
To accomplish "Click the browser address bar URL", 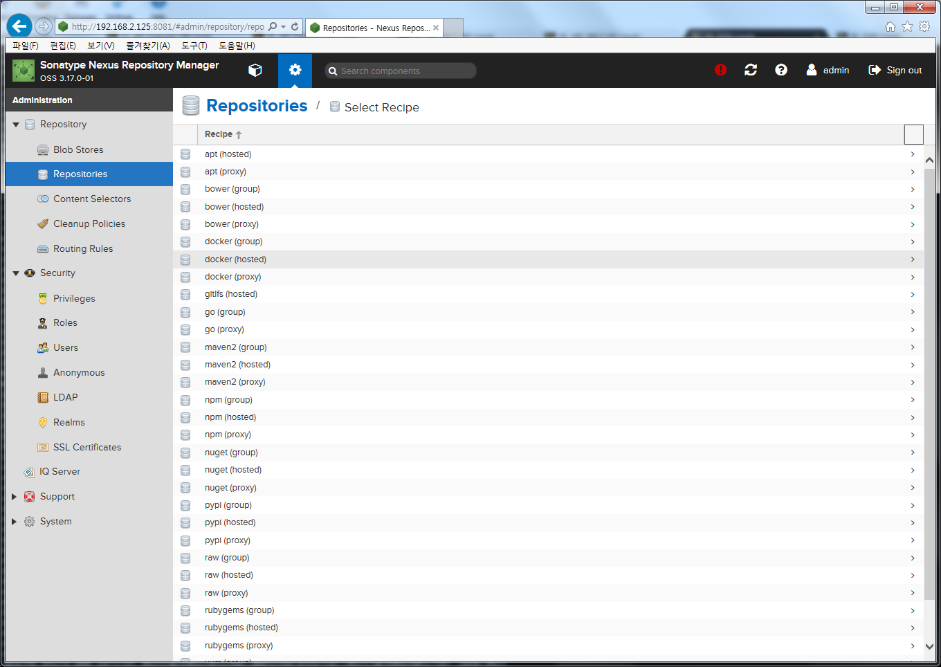I will point(167,27).
